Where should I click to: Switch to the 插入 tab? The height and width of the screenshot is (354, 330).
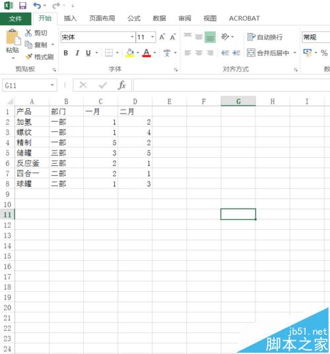click(70, 18)
